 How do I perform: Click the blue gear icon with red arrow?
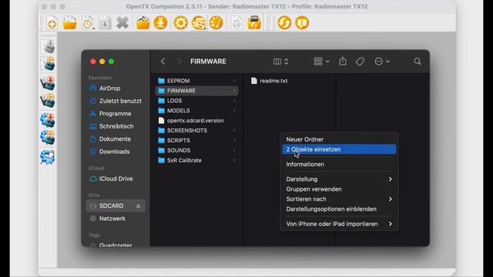click(48, 120)
